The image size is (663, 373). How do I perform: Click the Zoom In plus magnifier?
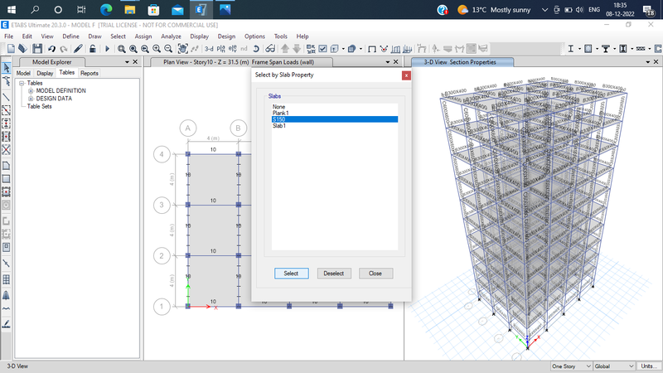coord(157,49)
